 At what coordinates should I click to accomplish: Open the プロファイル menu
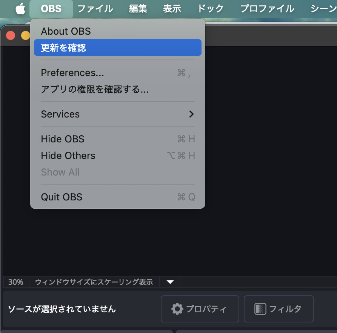click(x=267, y=9)
